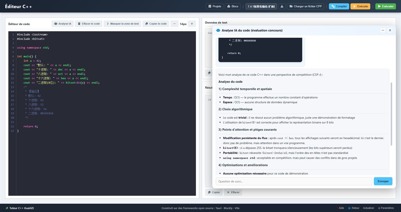Click the download icon beside the file name
Image resolution: width=401 pixels, height=212 pixels.
tap(282, 6)
